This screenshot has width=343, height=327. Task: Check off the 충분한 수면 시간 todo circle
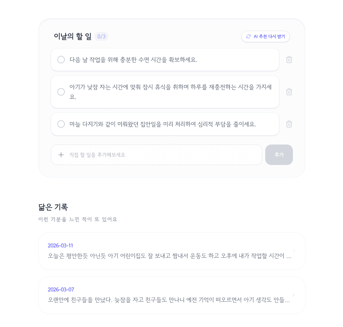click(x=61, y=60)
